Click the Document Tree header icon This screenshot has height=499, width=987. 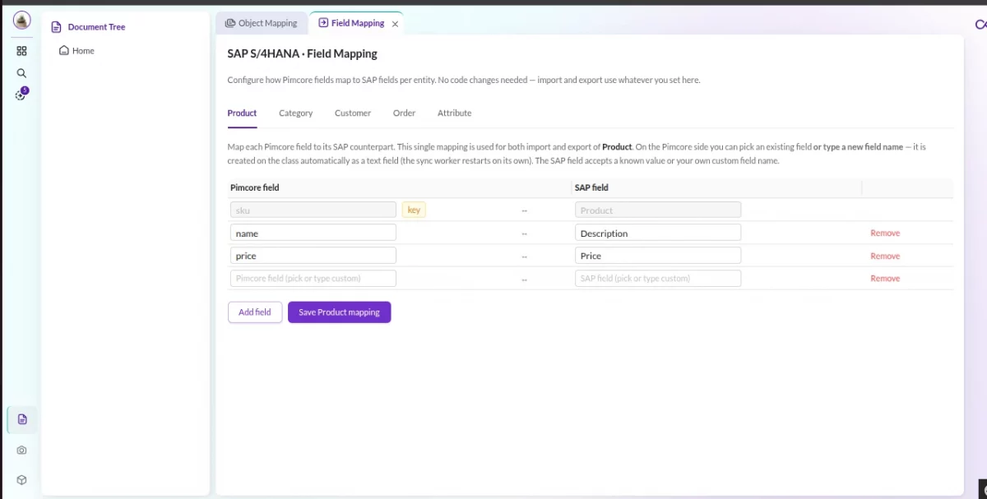coord(57,27)
